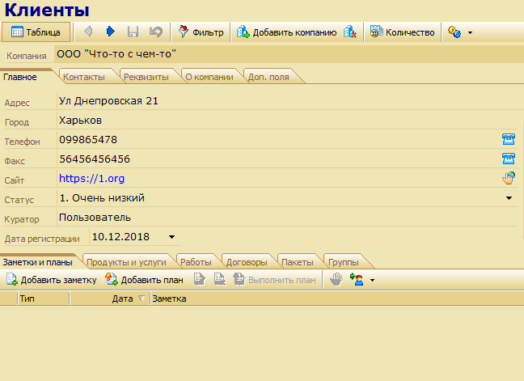The height and width of the screenshot is (381, 524).
Task: Open the Реквизиты tab
Action: click(146, 77)
